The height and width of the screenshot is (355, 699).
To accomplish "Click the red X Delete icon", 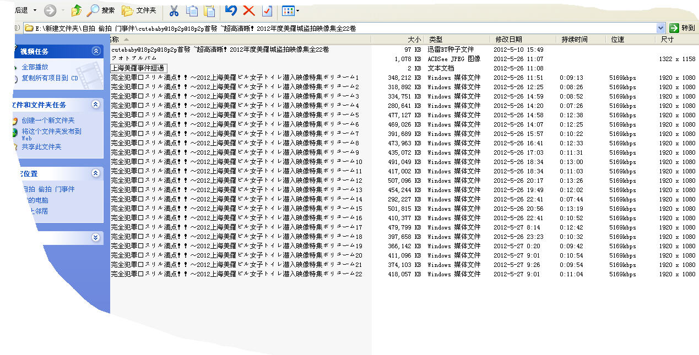I will 248,10.
